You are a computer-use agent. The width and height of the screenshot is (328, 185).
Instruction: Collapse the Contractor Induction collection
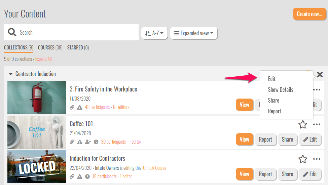pyautogui.click(x=11, y=74)
